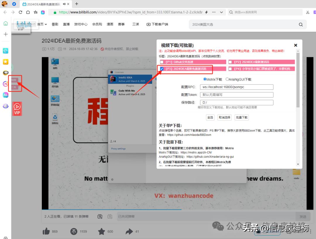Open the Motrix download link
This screenshot has height=239, width=316.
pos(196,152)
